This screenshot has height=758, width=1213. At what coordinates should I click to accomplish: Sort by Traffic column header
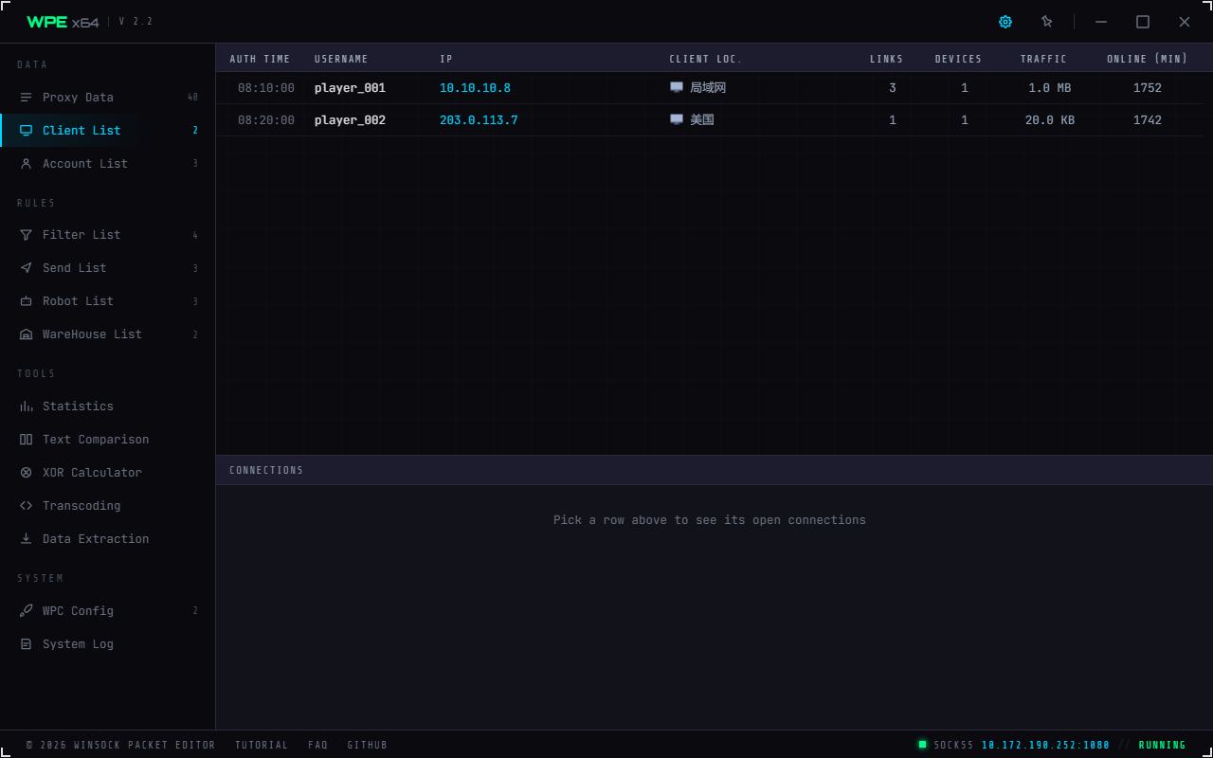coord(1043,59)
